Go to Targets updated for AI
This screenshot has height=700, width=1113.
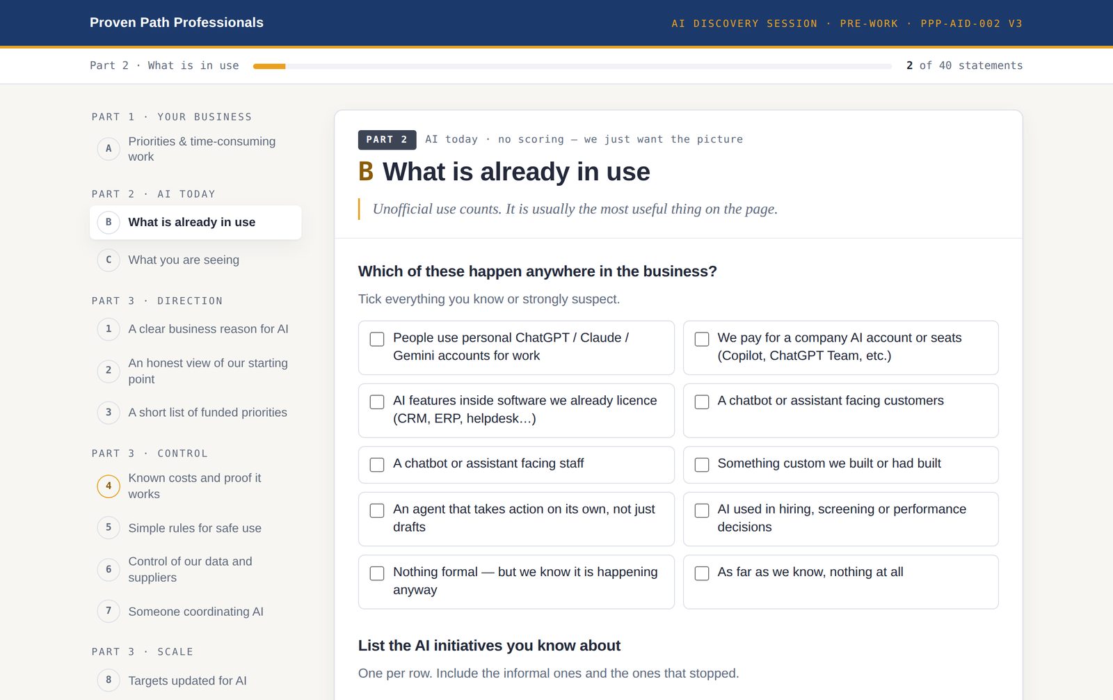195,680
